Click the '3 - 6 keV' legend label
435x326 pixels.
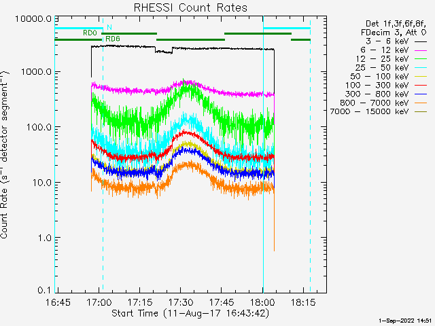coord(387,41)
